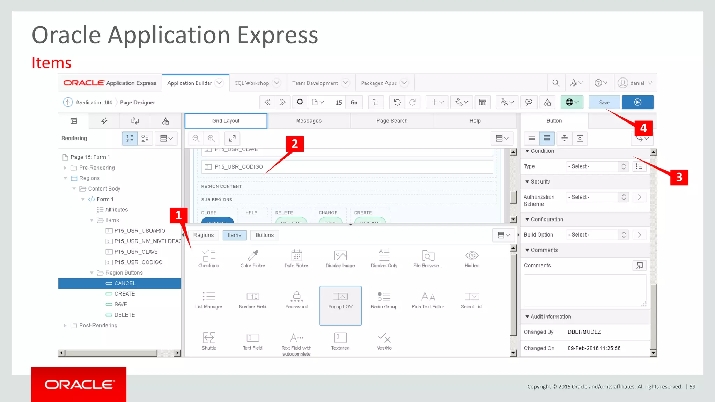Choose the Popup LOV item type
The height and width of the screenshot is (402, 715).
[340, 306]
